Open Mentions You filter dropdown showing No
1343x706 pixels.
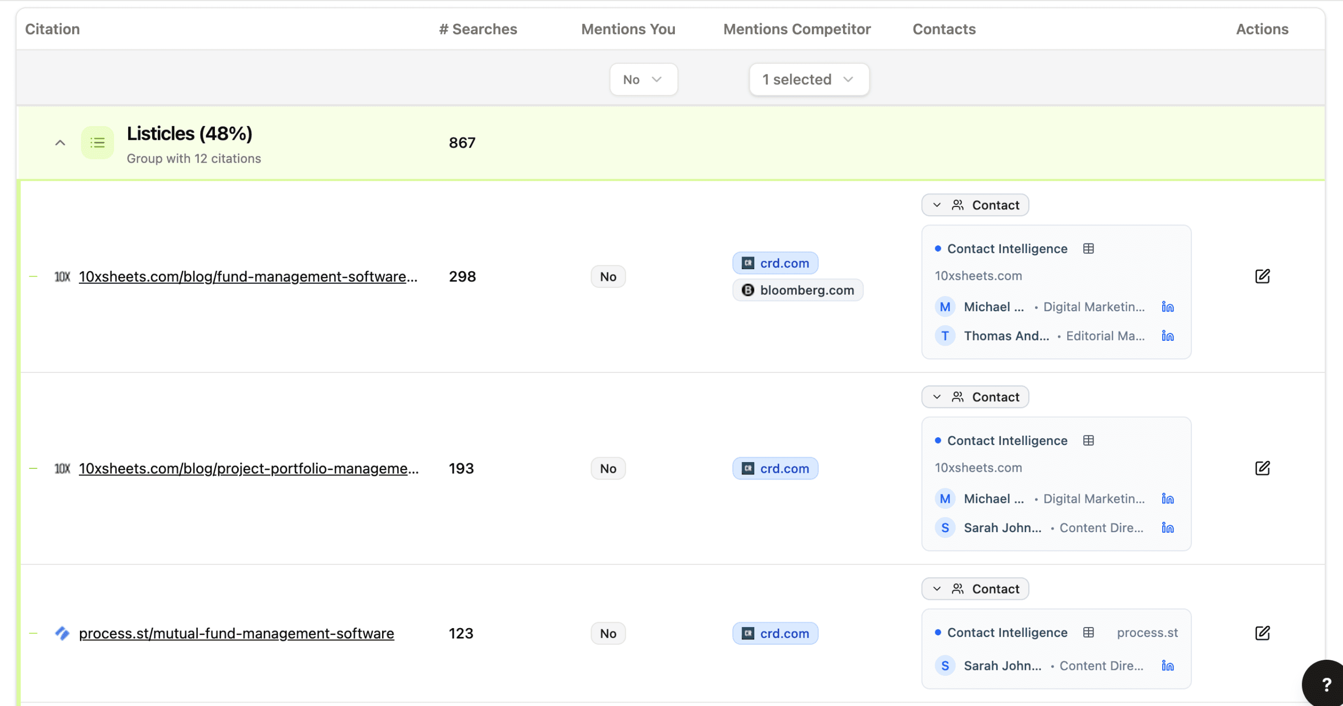643,79
